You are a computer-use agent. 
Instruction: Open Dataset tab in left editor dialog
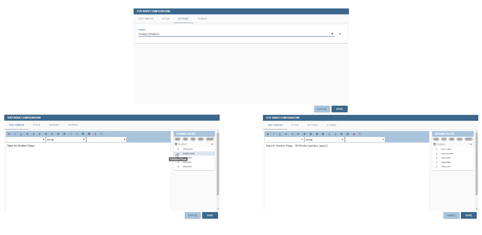pos(54,125)
